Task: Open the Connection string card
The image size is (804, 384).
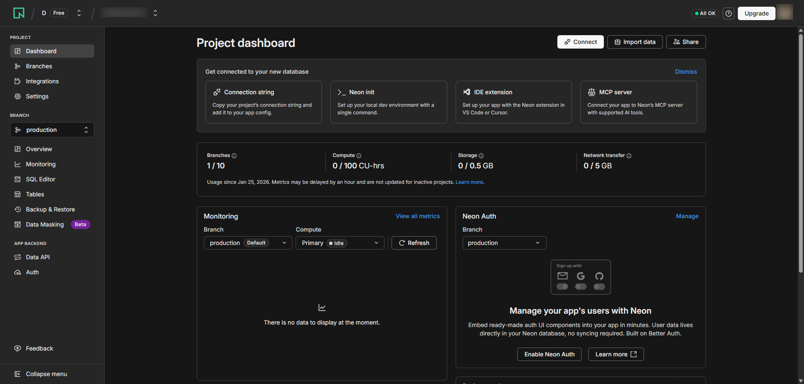Action: [x=263, y=102]
